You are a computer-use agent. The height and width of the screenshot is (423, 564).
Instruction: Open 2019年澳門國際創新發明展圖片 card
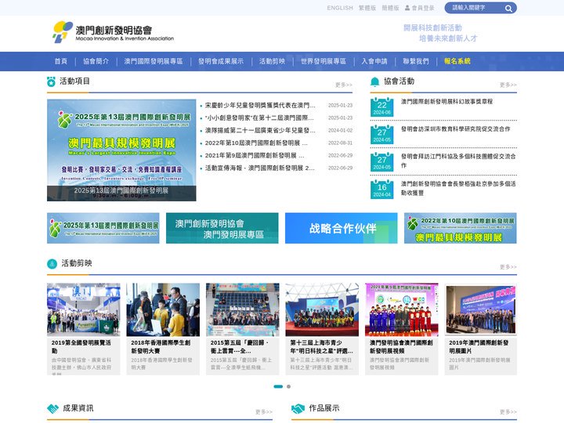[481, 329]
